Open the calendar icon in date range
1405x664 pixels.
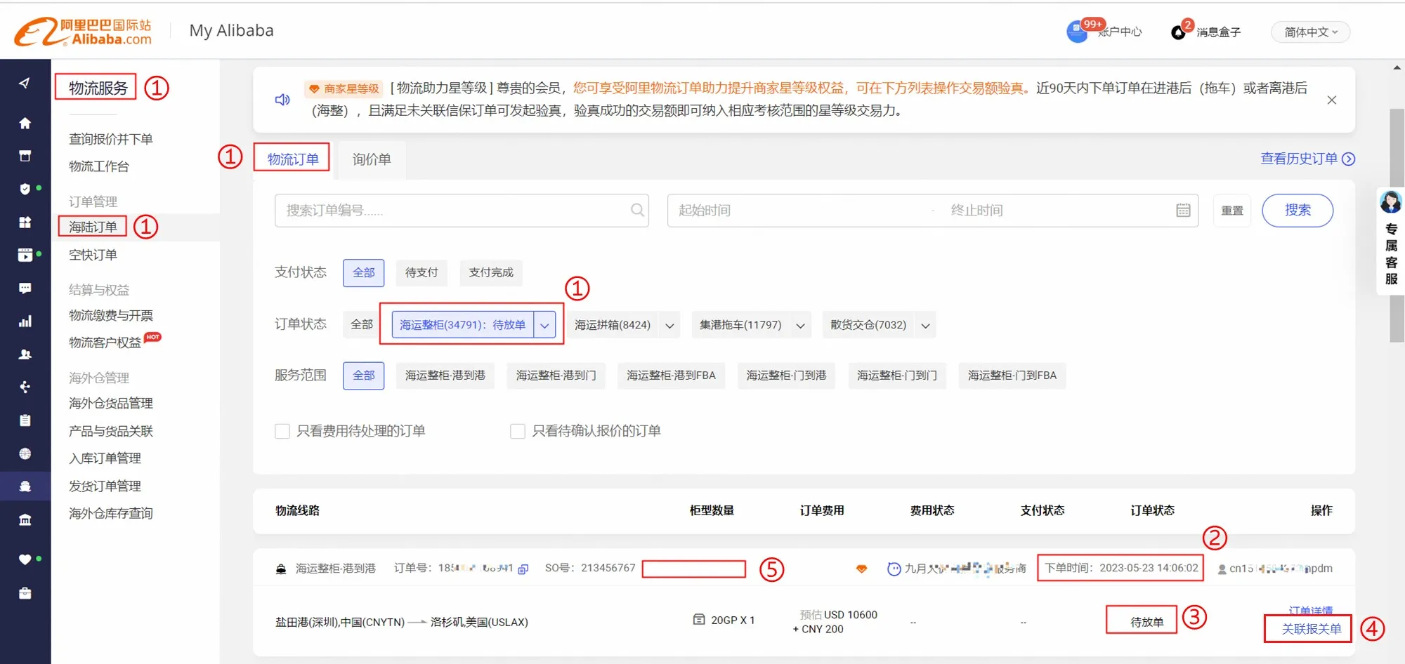[x=1183, y=211]
